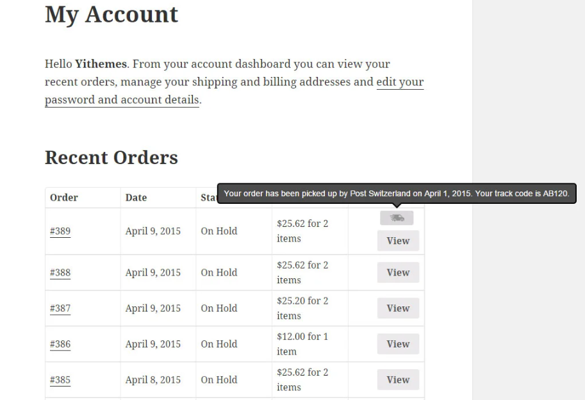Open View for order #387

[398, 308]
